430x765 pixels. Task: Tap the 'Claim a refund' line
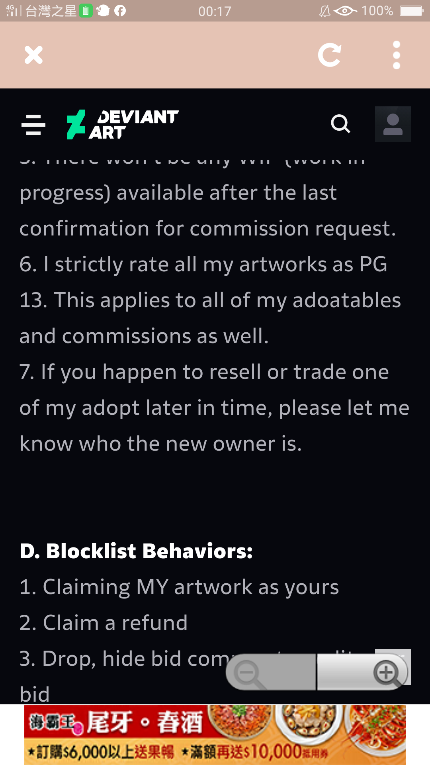click(104, 623)
